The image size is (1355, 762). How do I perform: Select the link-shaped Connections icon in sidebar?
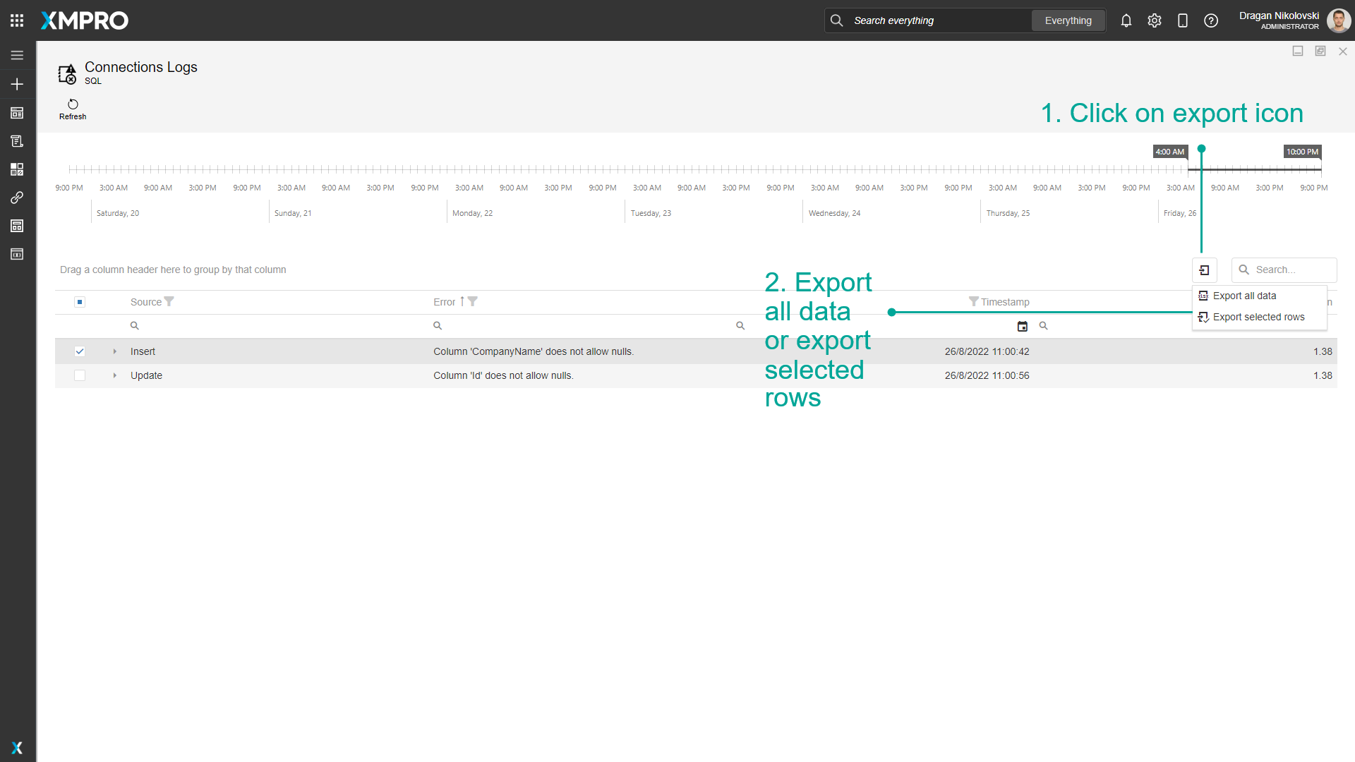pyautogui.click(x=17, y=198)
